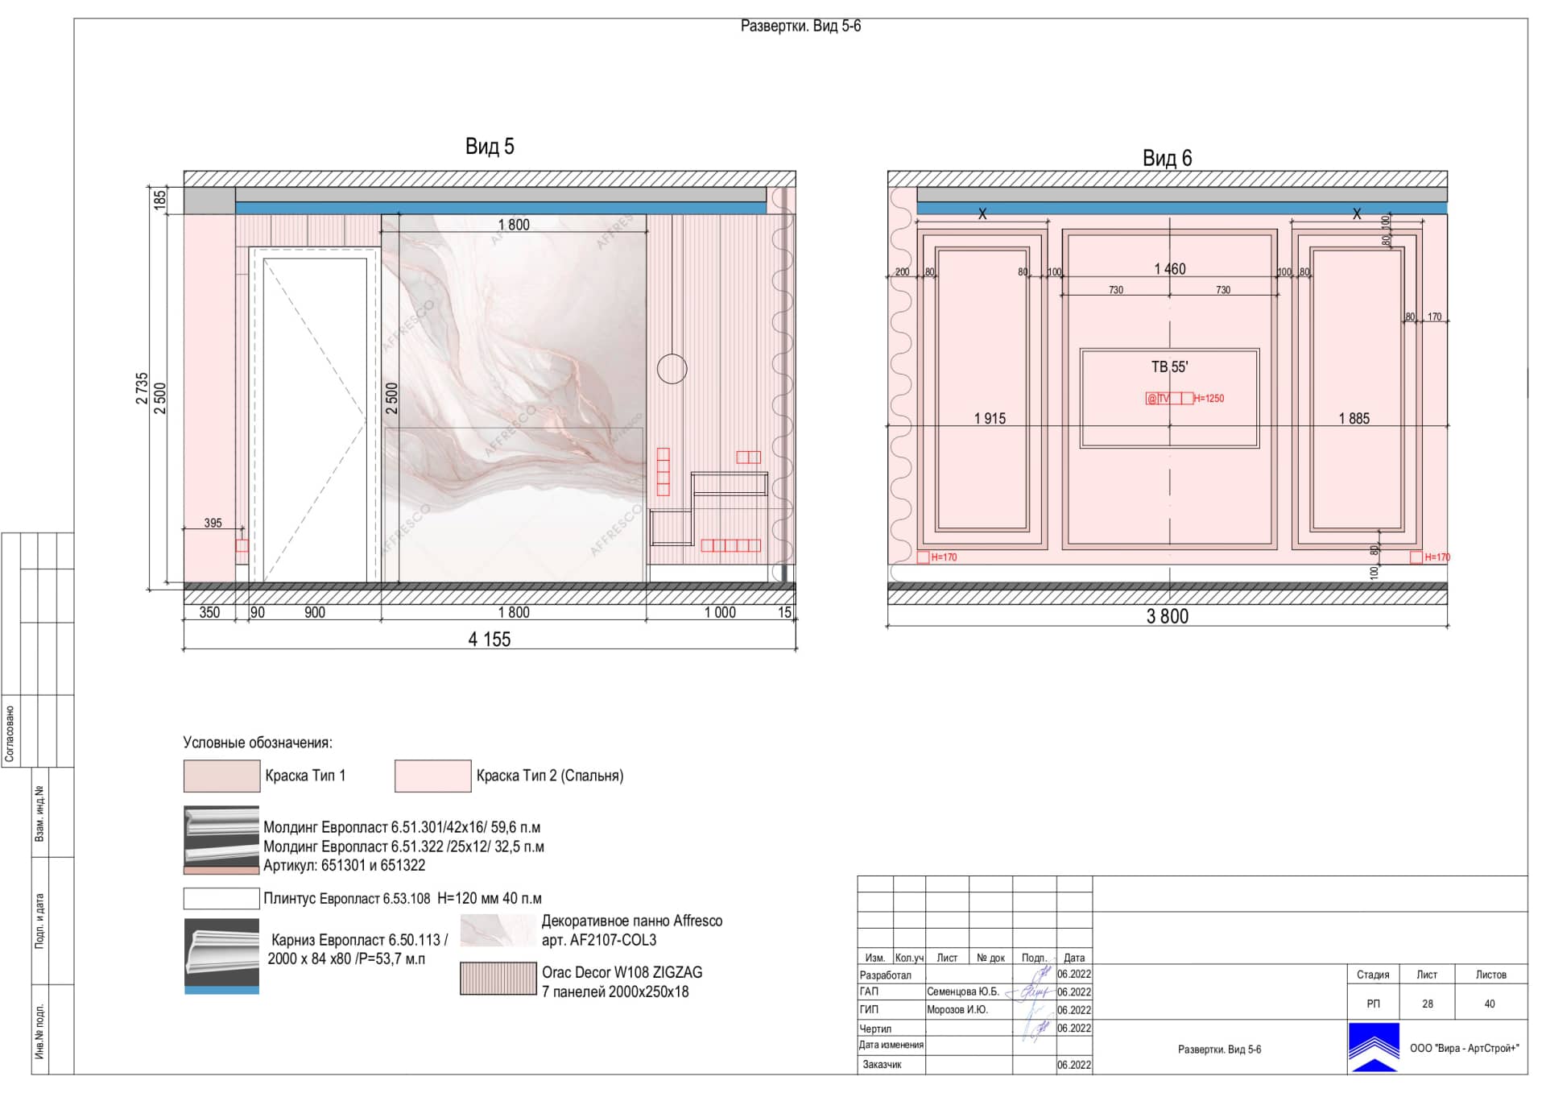Image resolution: width=1546 pixels, height=1093 pixels.
Task: Select the Краска Тип 1 color swatch
Action: click(221, 776)
